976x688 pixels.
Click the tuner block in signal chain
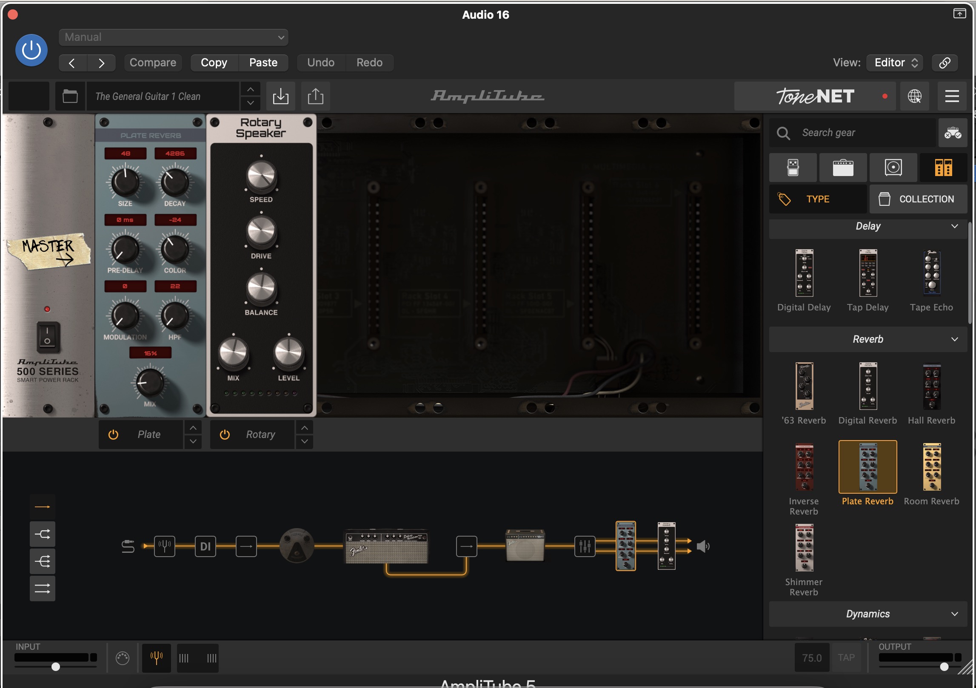coord(165,546)
